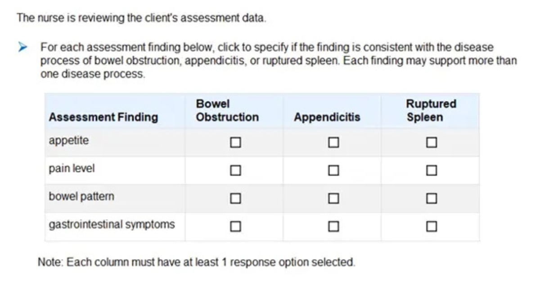This screenshot has height=282, width=540.
Task: Tick Bowel Obstruction checkbox for pain level
Action: pos(235,171)
